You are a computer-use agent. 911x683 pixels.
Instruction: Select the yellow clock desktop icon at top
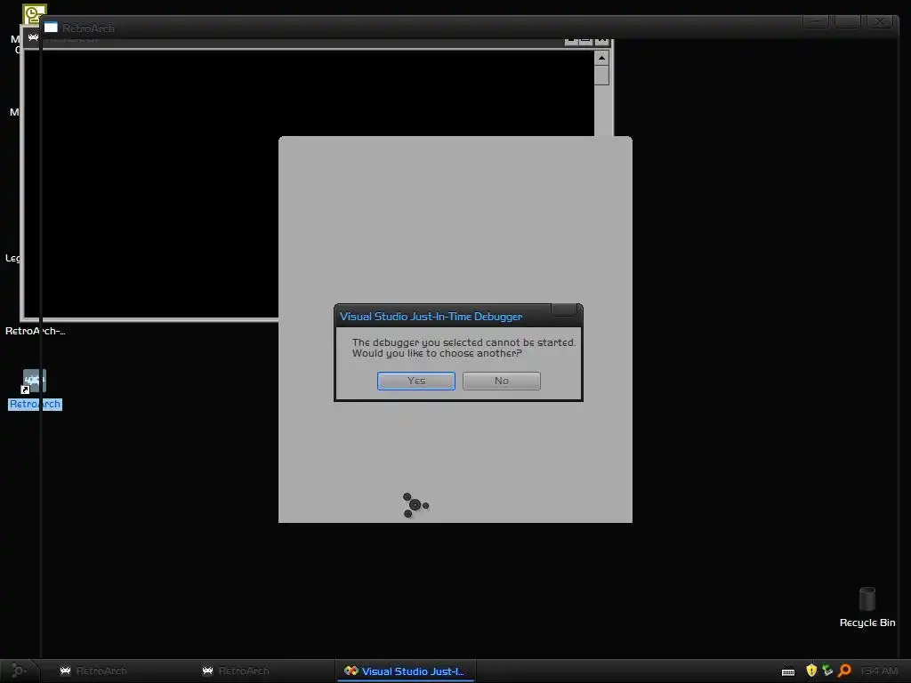[35, 14]
